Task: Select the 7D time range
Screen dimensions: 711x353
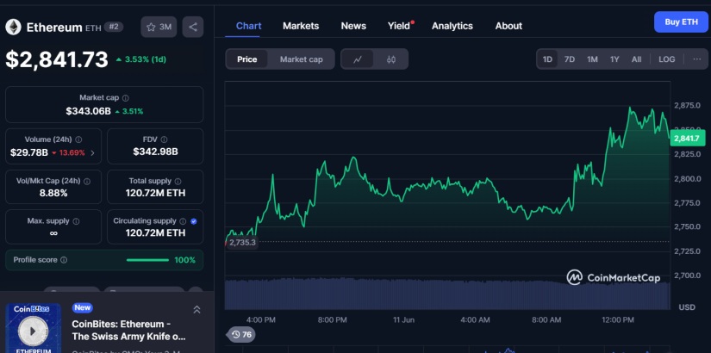Action: (570, 59)
